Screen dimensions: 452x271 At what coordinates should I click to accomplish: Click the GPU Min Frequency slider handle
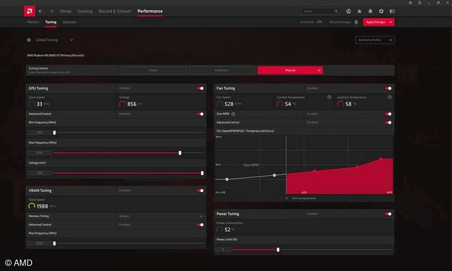(54, 132)
